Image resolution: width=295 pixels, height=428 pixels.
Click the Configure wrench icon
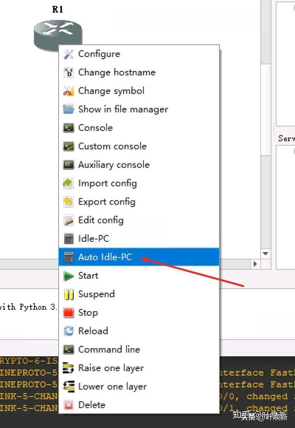click(68, 54)
